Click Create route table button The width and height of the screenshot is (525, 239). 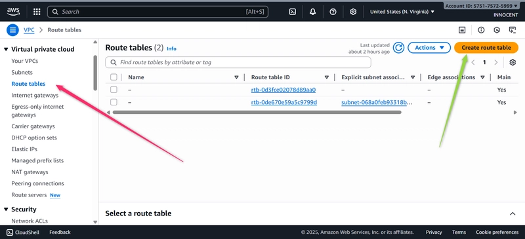(486, 48)
